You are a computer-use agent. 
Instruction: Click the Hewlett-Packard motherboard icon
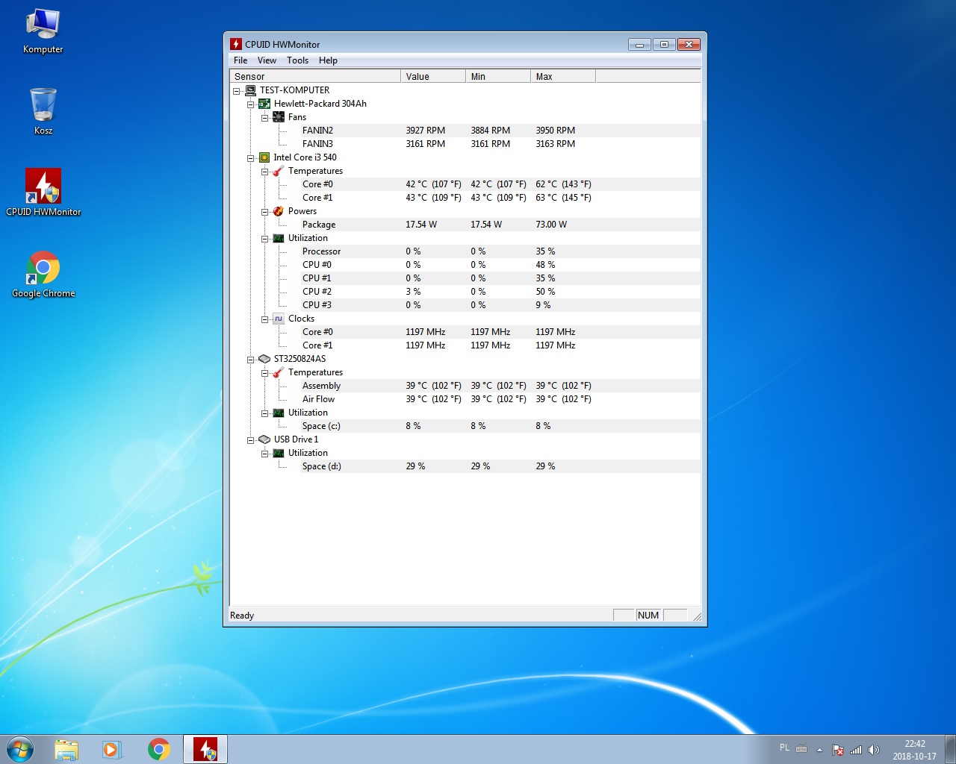point(264,104)
